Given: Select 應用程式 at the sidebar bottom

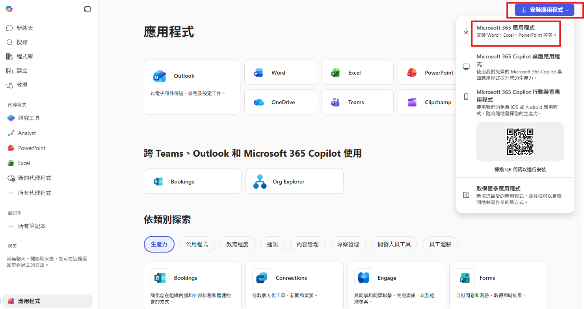Looking at the screenshot, I should [47, 301].
